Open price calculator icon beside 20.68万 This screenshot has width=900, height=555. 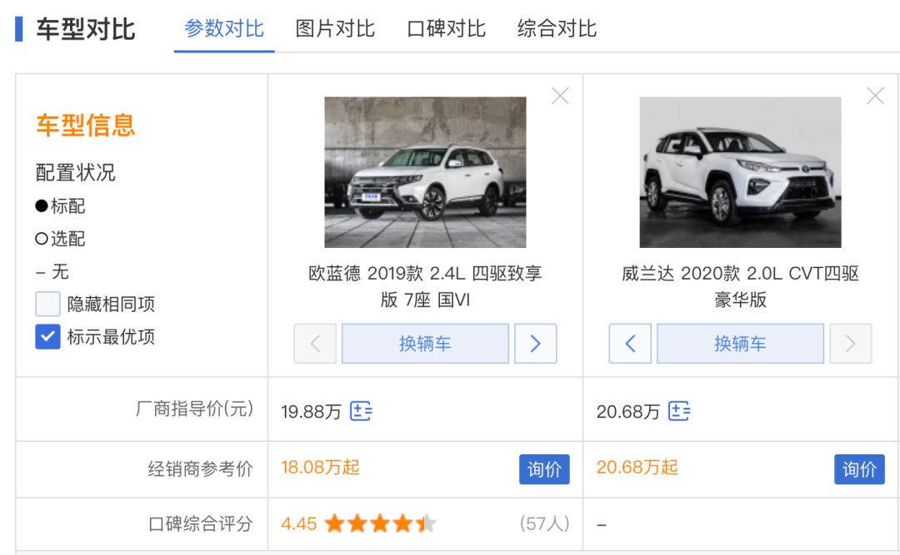click(679, 411)
